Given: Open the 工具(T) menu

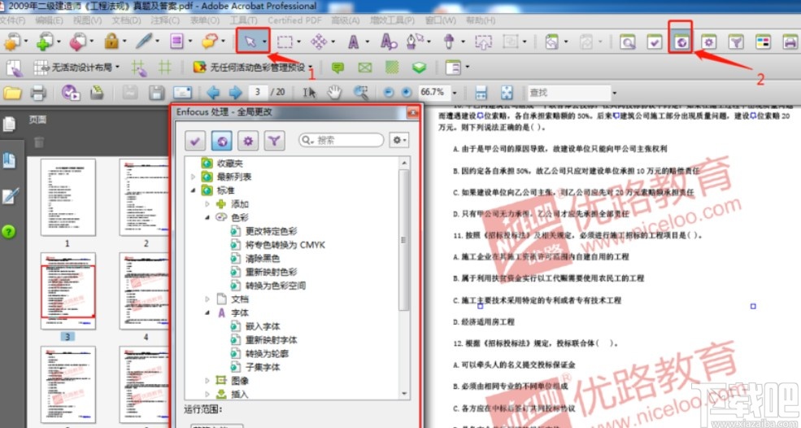Looking at the screenshot, I should pos(244,20).
